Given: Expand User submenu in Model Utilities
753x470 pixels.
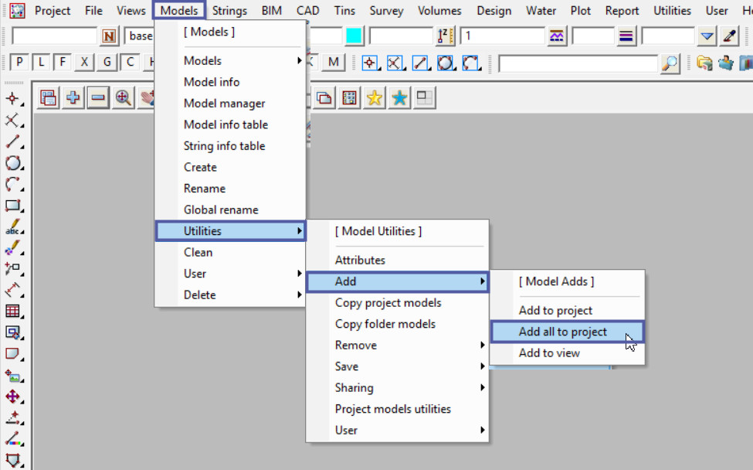Looking at the screenshot, I should click(397, 430).
